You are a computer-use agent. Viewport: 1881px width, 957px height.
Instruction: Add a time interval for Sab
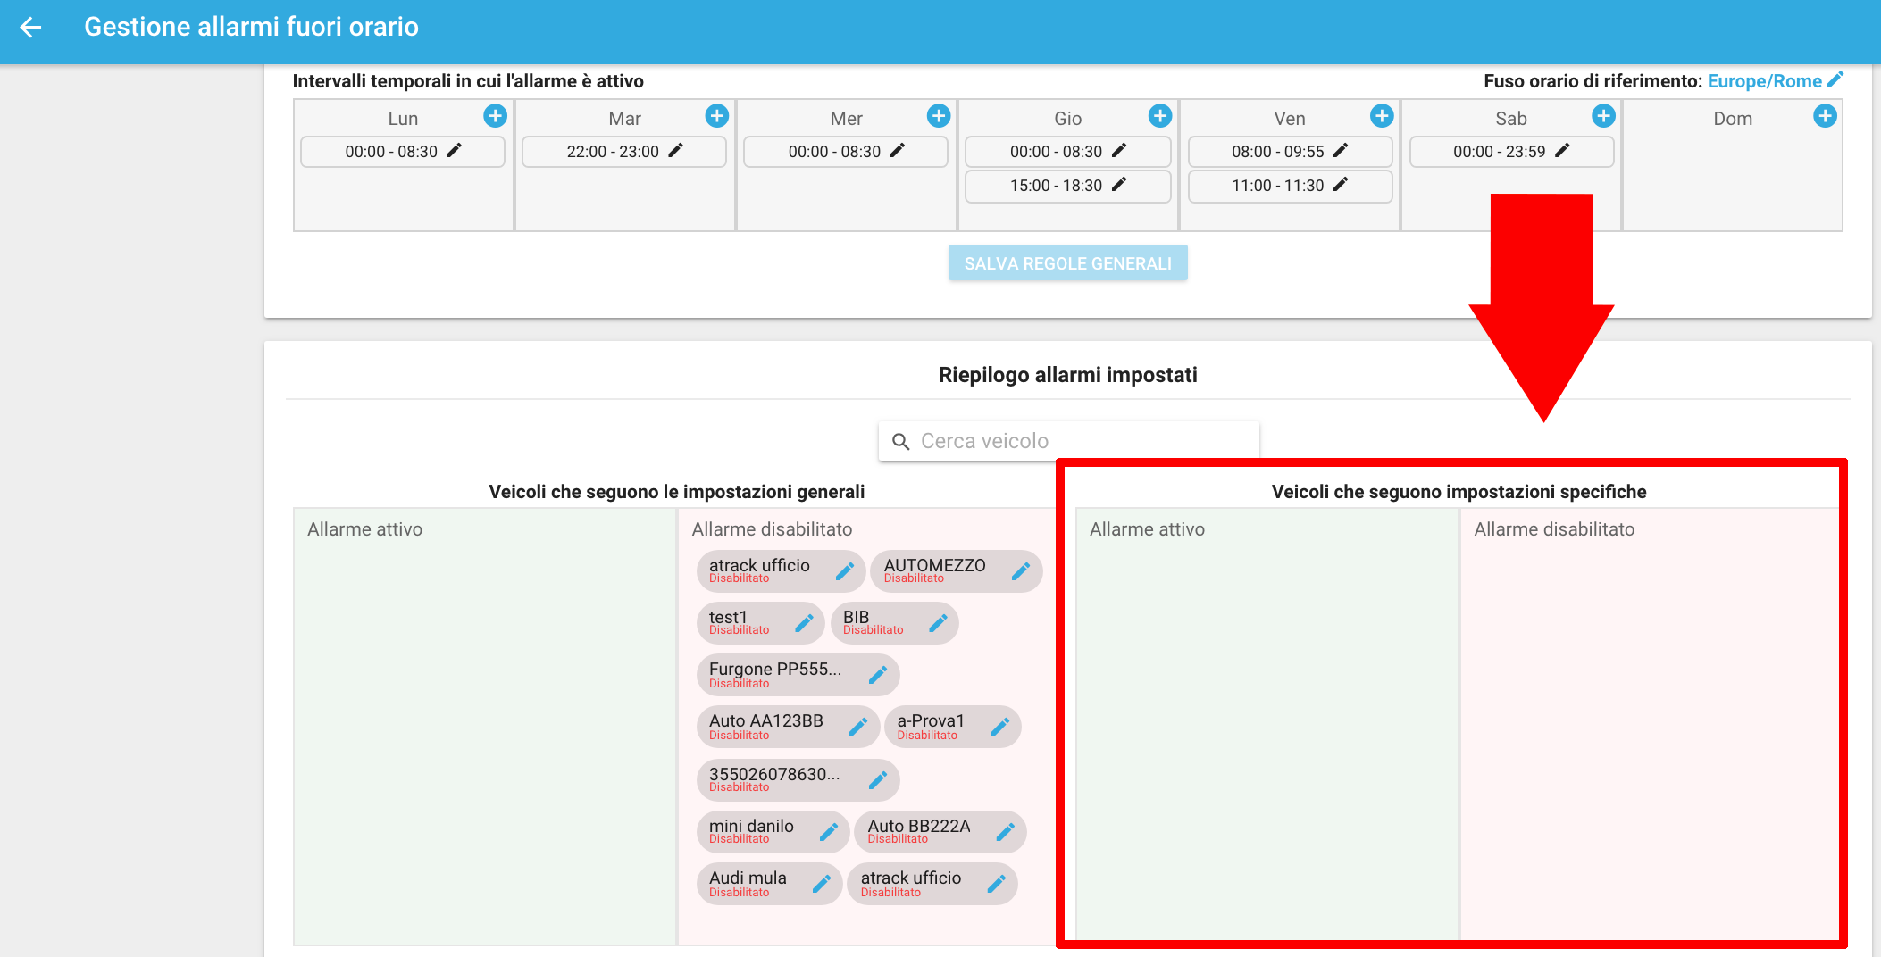1603,116
